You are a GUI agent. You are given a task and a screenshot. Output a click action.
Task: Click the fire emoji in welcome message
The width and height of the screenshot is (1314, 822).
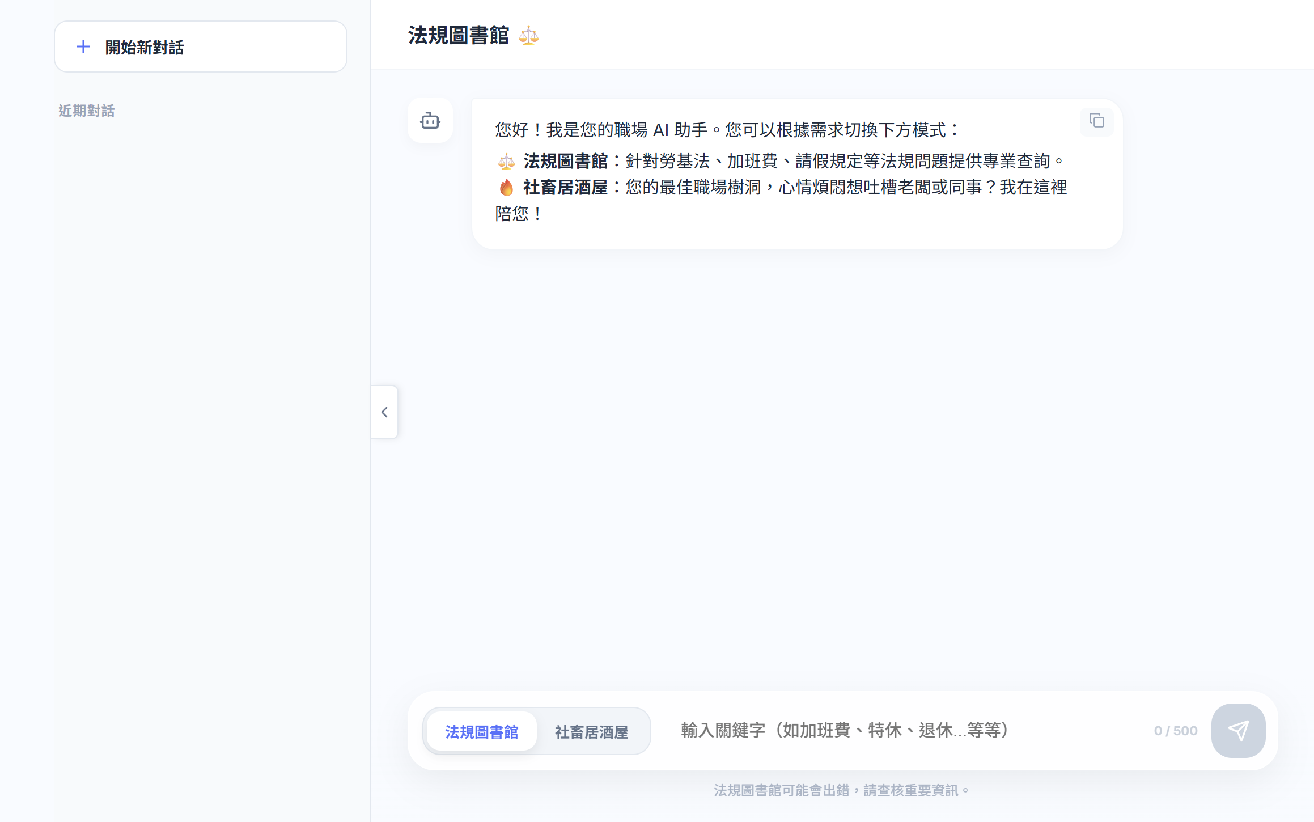click(506, 188)
